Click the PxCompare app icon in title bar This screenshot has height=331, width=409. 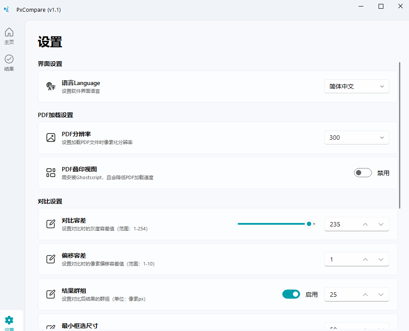point(7,10)
